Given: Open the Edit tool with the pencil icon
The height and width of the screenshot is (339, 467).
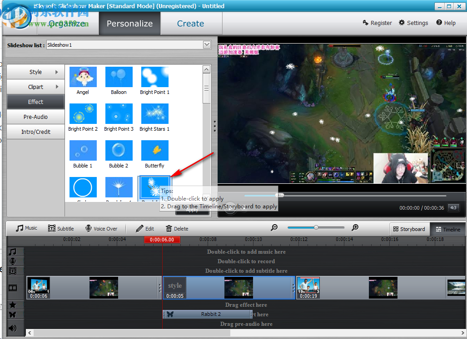Looking at the screenshot, I should [x=144, y=228].
